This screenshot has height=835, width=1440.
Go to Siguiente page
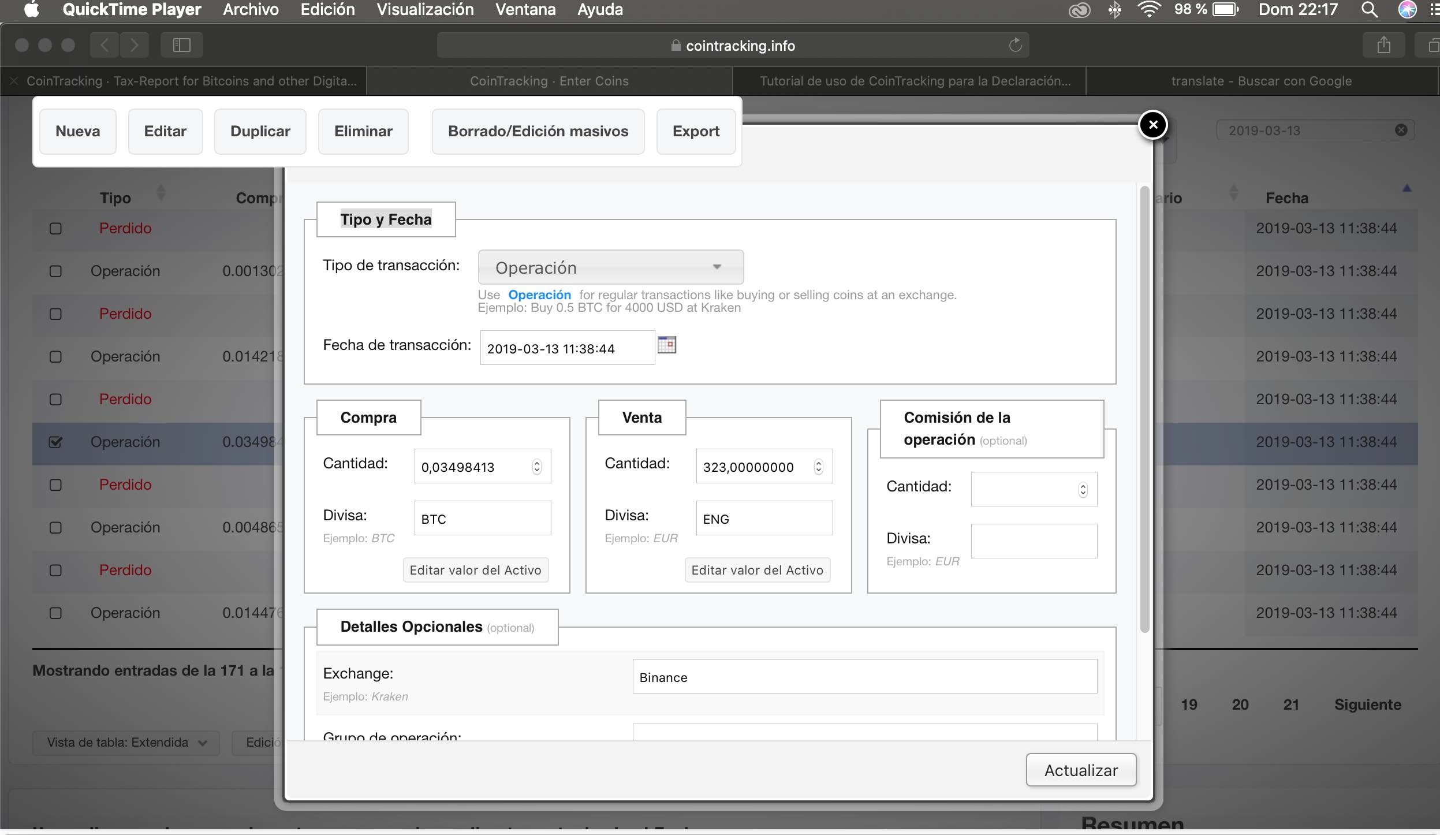tap(1367, 704)
